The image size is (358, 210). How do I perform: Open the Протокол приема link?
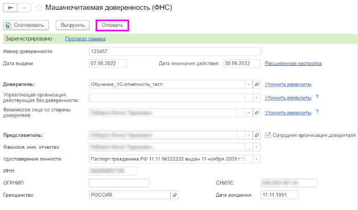pos(82,39)
